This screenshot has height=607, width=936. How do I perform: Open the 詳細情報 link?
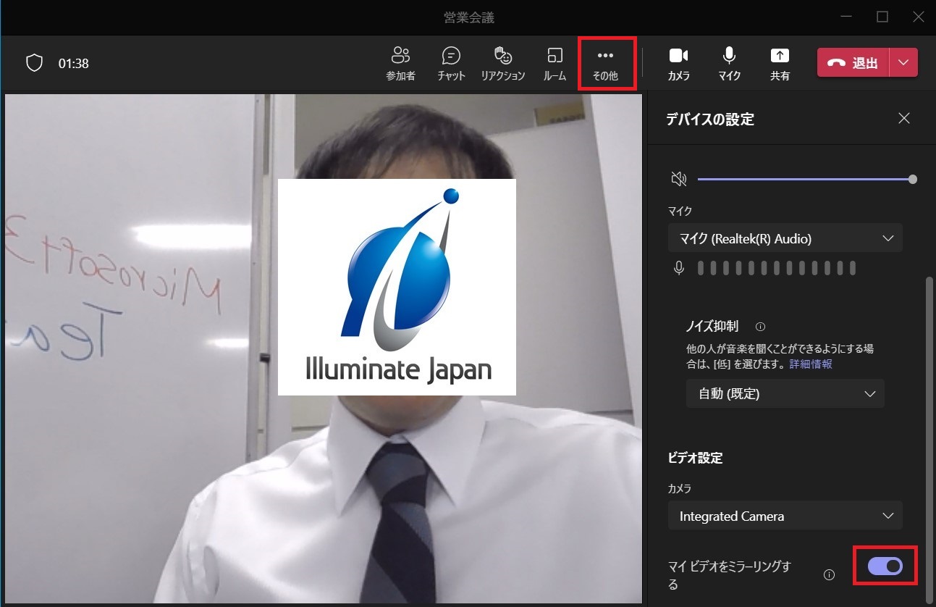pyautogui.click(x=811, y=364)
